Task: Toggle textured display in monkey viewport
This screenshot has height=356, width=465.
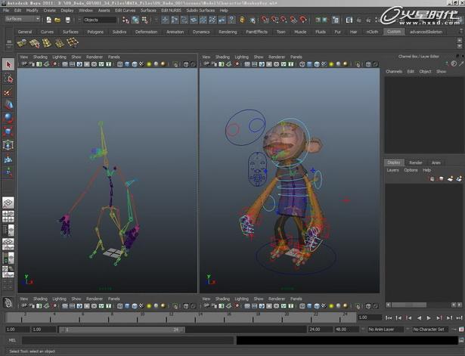Action: tap(324, 64)
